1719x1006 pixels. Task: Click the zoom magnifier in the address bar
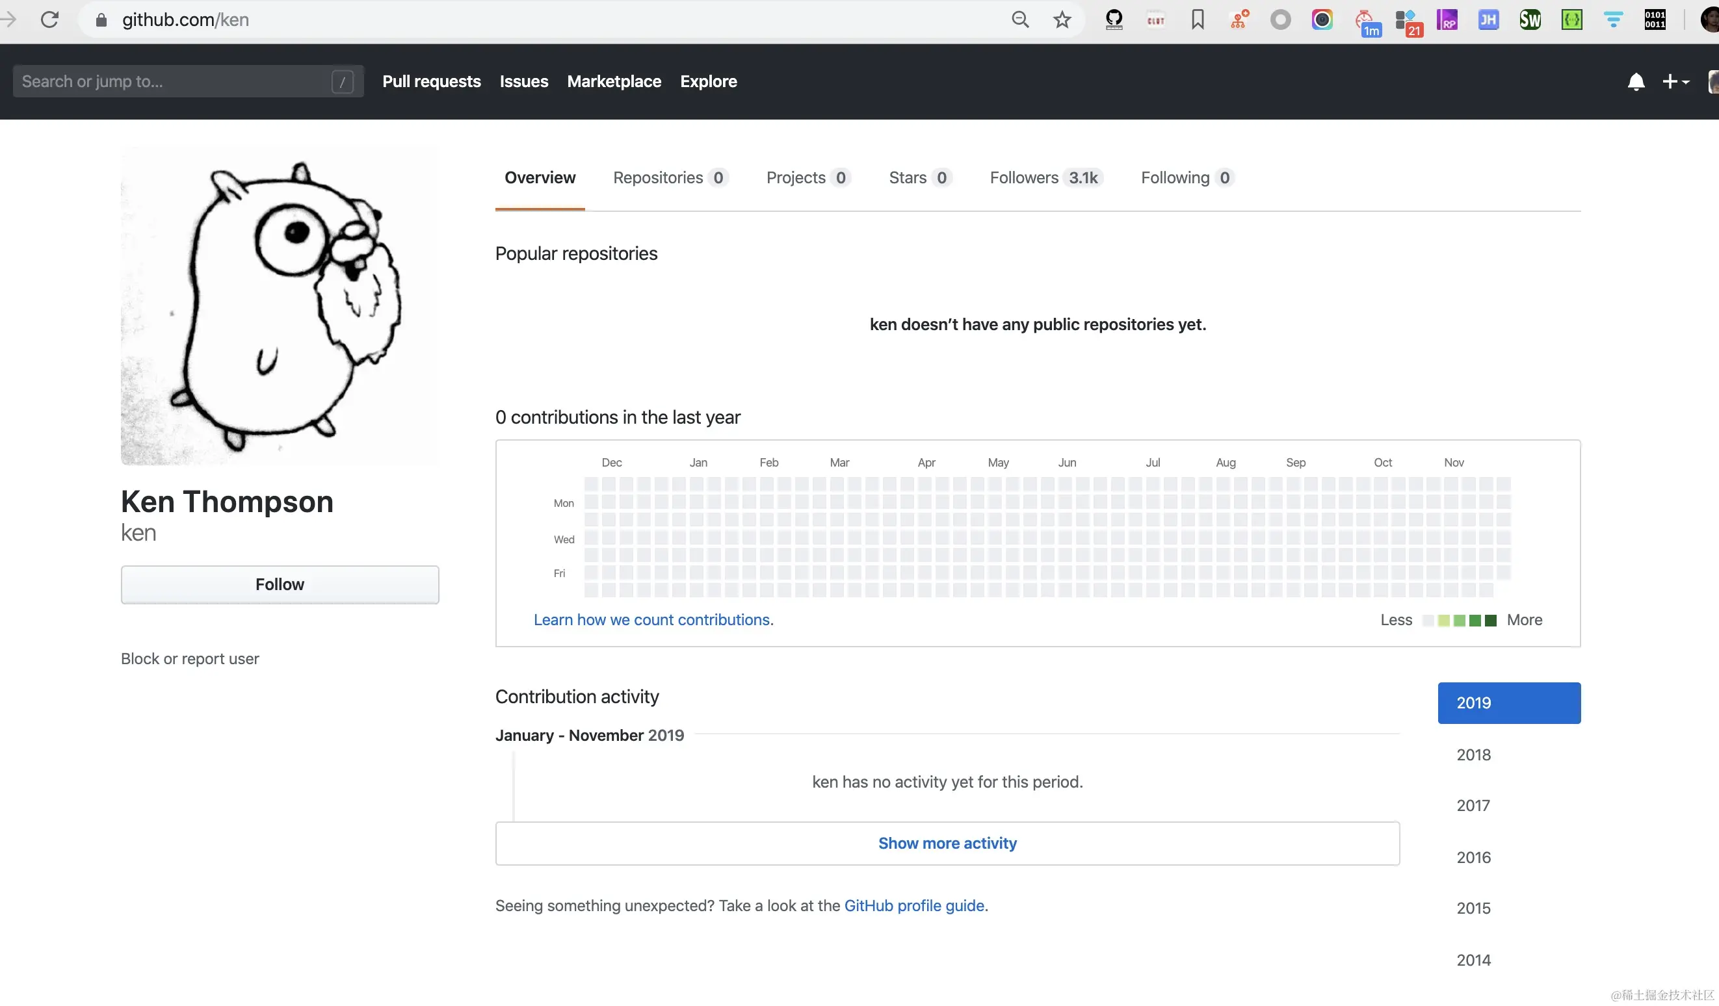point(1020,19)
